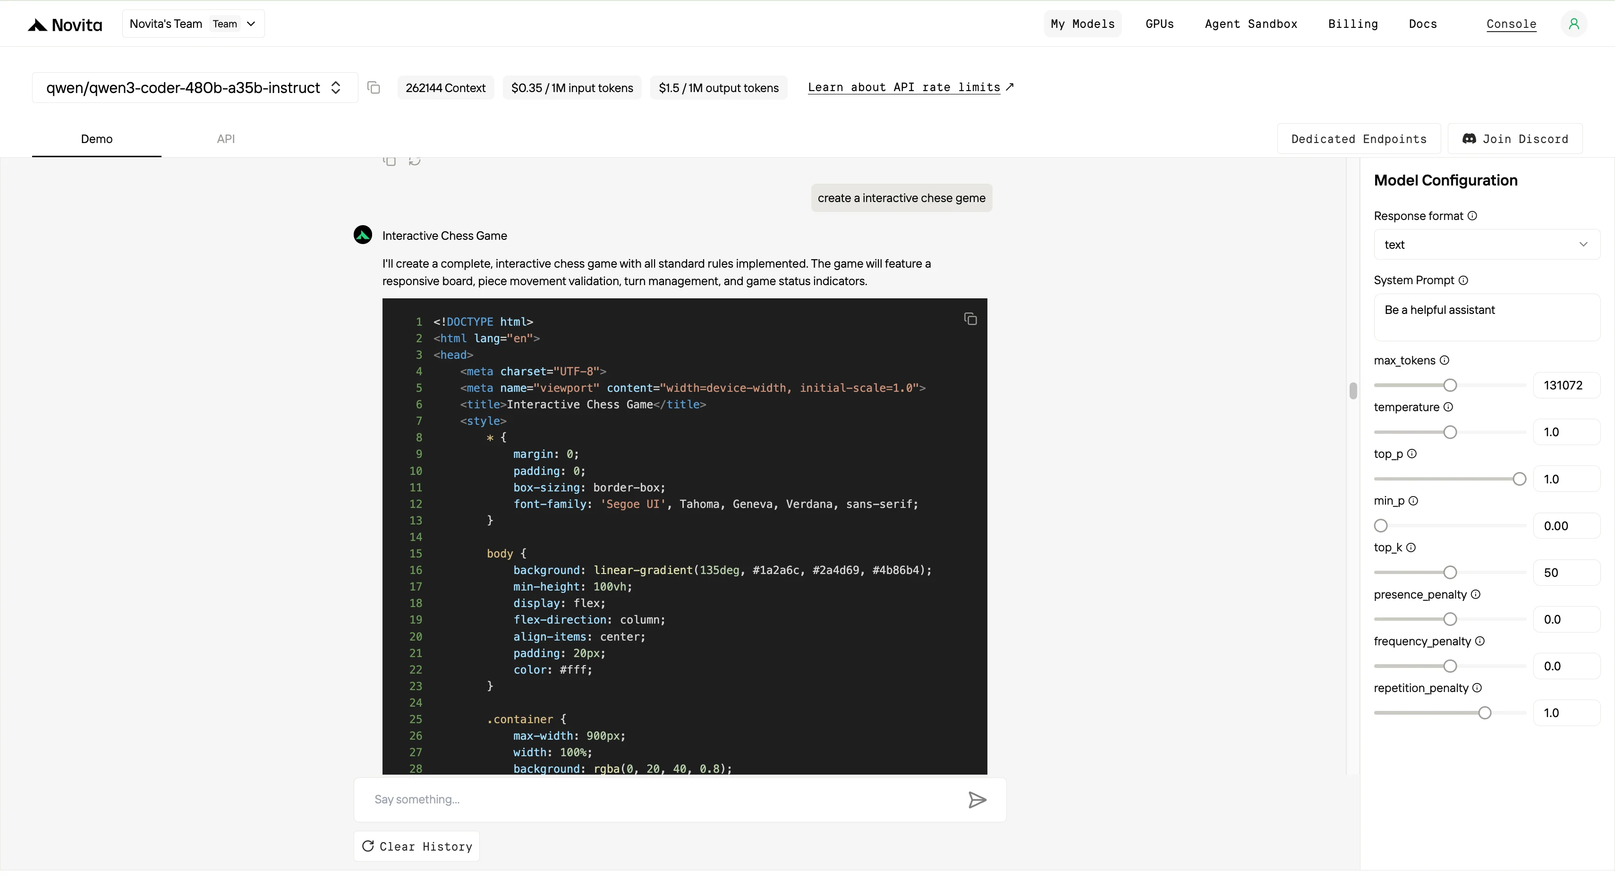Open the Console link

click(x=1511, y=24)
